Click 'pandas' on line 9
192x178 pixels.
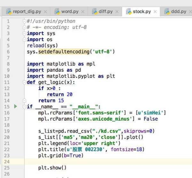55,70
